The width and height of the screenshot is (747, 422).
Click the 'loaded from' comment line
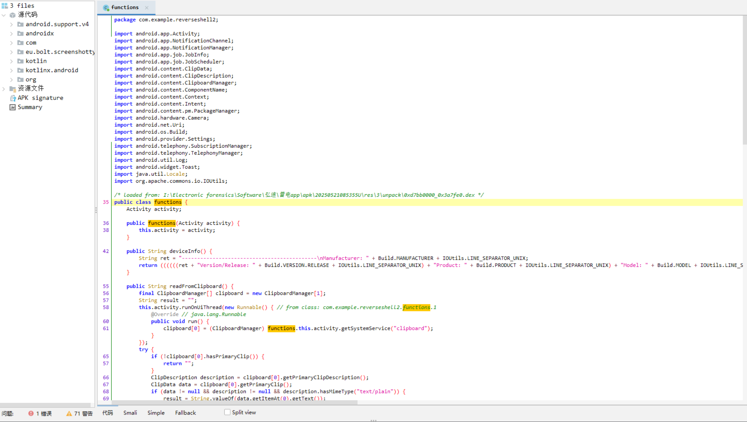[x=299, y=195]
